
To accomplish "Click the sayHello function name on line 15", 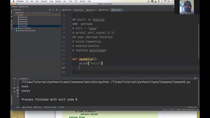I will click(86, 59).
